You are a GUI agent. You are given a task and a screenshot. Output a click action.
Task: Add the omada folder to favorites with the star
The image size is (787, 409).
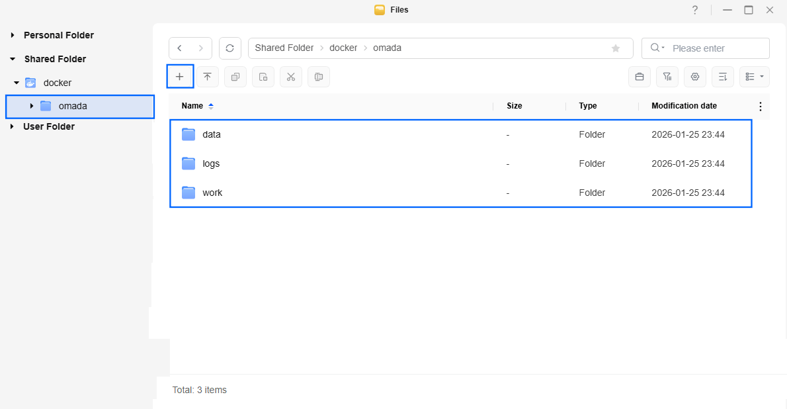[x=616, y=48]
